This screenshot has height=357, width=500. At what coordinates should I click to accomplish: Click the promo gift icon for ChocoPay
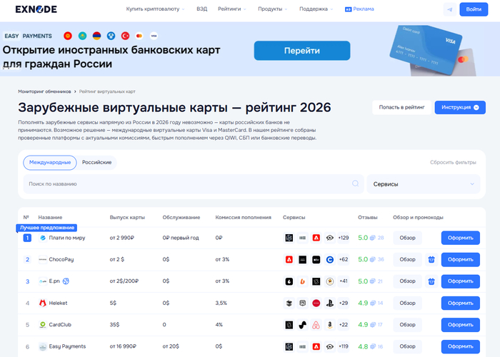pos(431,259)
